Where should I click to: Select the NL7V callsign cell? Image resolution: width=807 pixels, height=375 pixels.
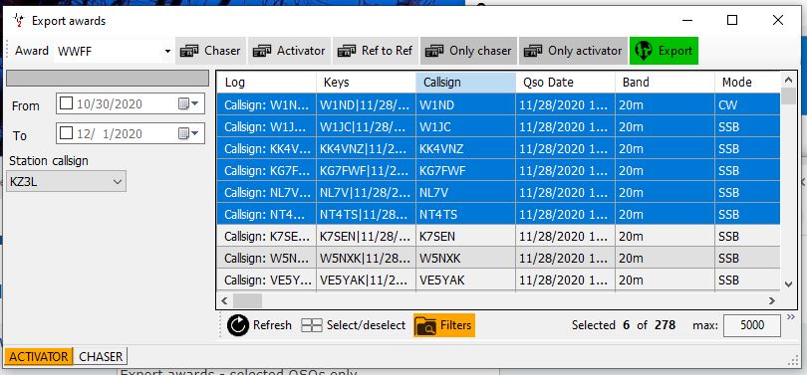point(466,193)
